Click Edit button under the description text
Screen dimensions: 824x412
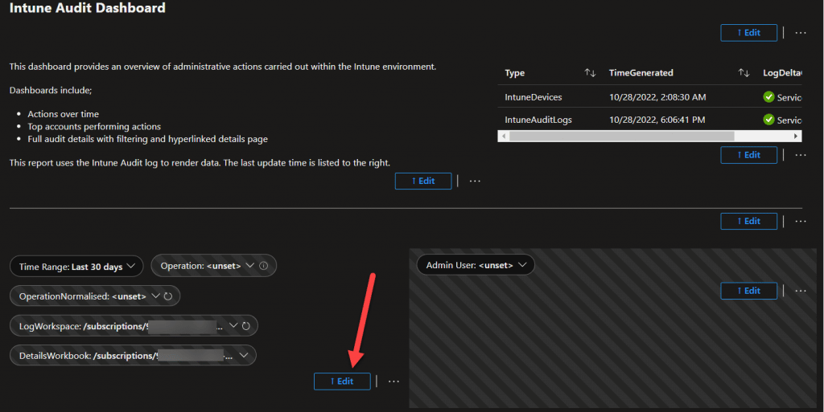423,181
